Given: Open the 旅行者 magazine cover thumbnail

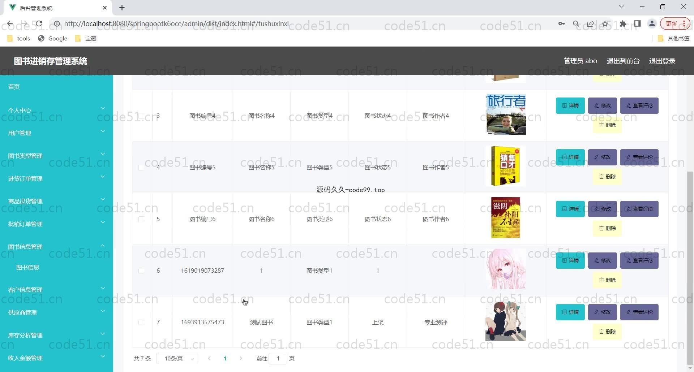Looking at the screenshot, I should pyautogui.click(x=506, y=114).
